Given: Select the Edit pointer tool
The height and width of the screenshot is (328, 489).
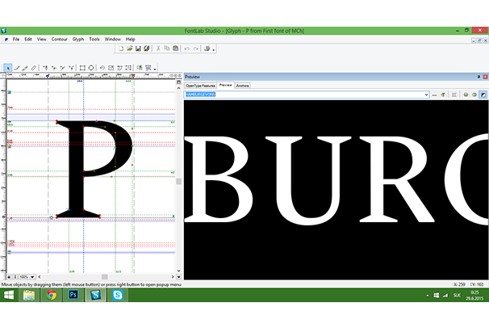Looking at the screenshot, I should pyautogui.click(x=7, y=68).
